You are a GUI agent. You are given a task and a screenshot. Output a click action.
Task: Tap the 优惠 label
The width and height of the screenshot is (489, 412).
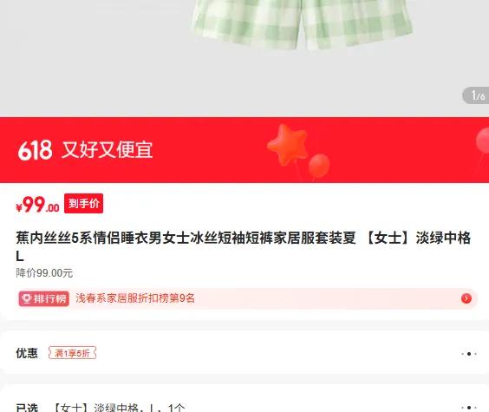point(27,353)
